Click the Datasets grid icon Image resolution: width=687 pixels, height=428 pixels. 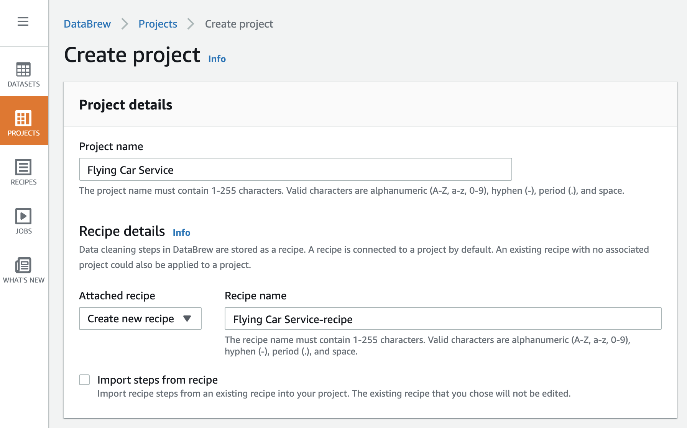coord(23,69)
